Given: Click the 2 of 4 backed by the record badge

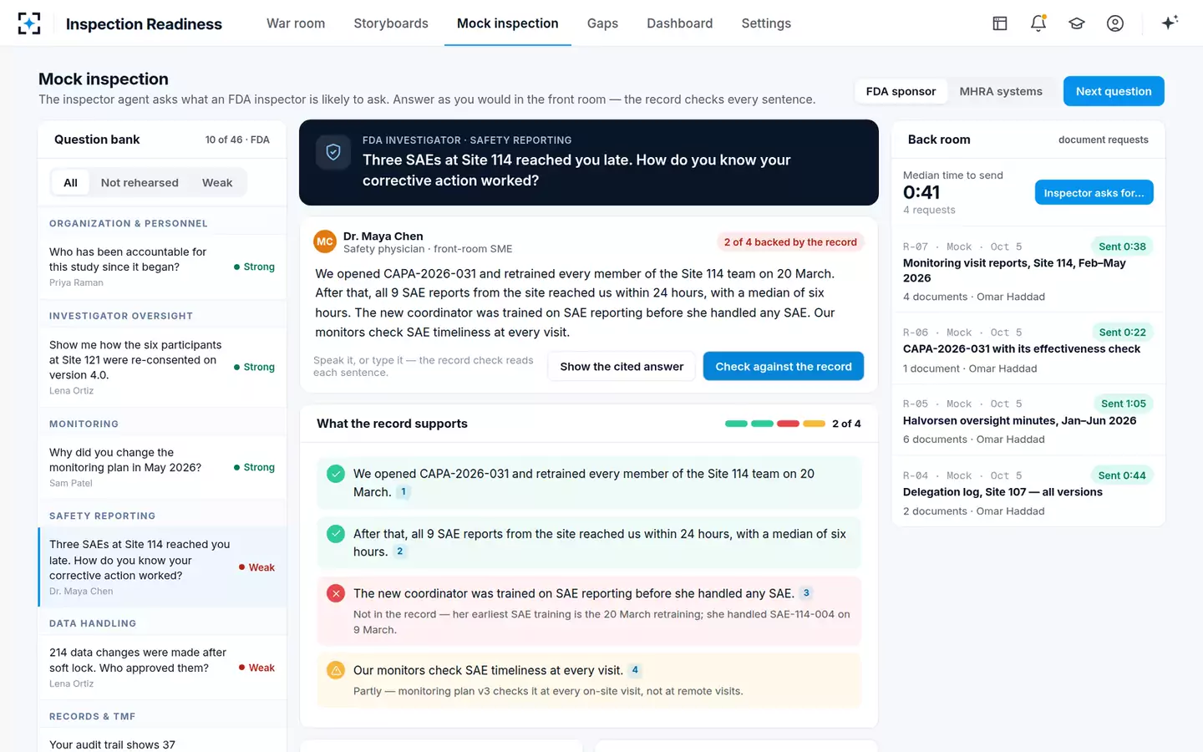Looking at the screenshot, I should [x=790, y=242].
